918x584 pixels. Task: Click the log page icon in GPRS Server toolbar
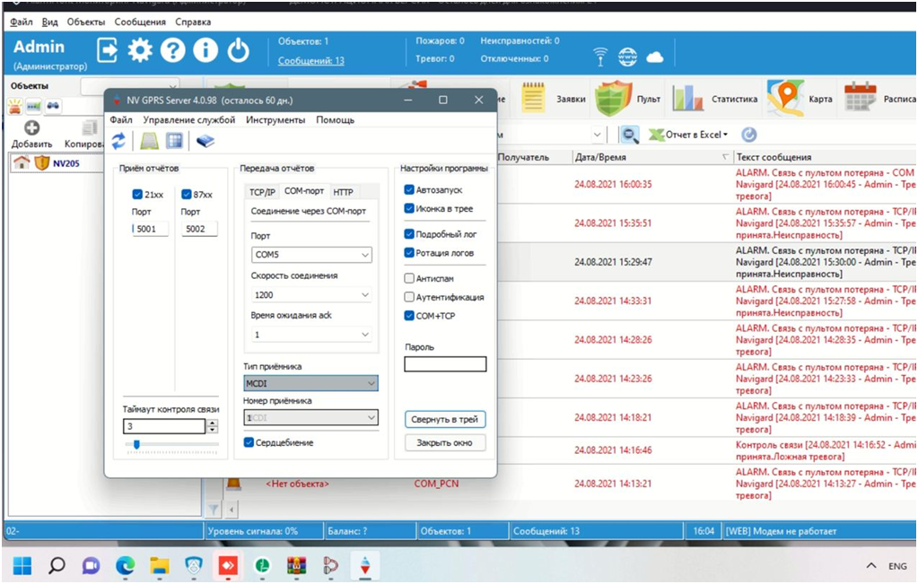pyautogui.click(x=149, y=141)
